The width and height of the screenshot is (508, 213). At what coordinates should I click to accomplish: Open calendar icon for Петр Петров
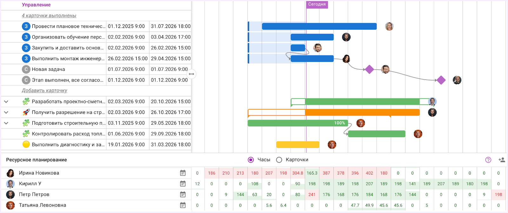pos(183,195)
